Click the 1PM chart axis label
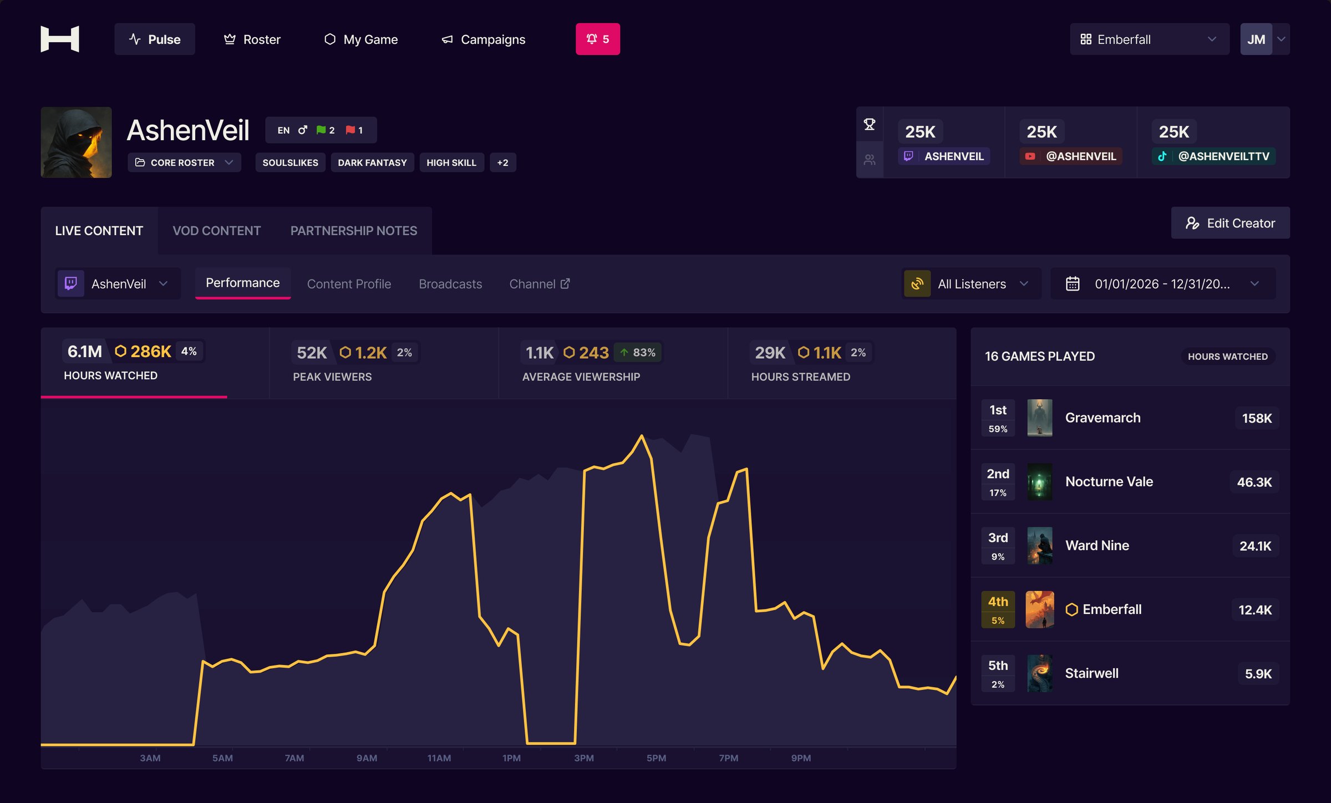This screenshot has width=1331, height=803. [511, 758]
